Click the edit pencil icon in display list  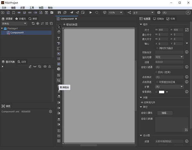(30, 66)
